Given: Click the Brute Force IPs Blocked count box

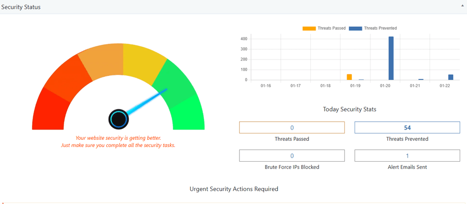Looking at the screenshot, I should 292,156.
